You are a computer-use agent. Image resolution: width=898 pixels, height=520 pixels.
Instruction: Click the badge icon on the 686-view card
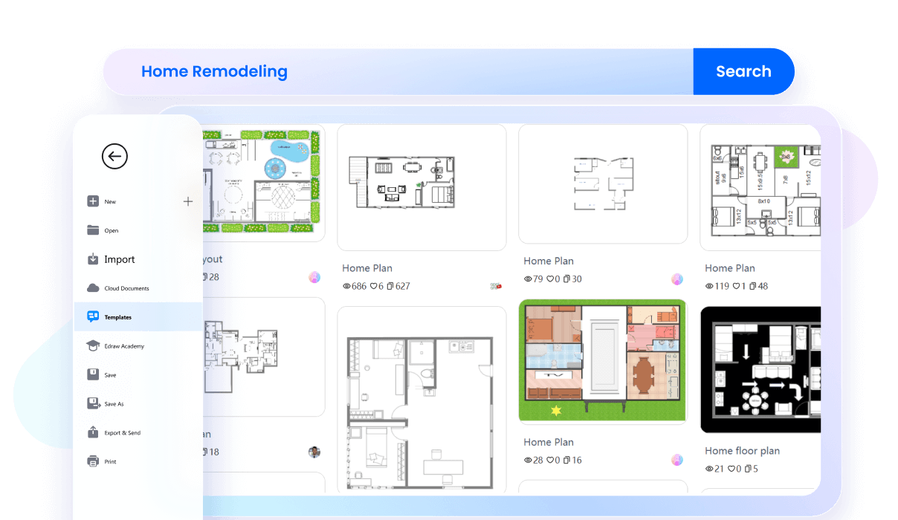[496, 285]
